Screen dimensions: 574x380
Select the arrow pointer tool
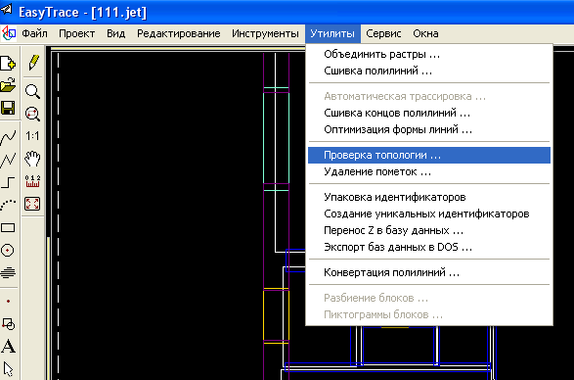coord(8,369)
